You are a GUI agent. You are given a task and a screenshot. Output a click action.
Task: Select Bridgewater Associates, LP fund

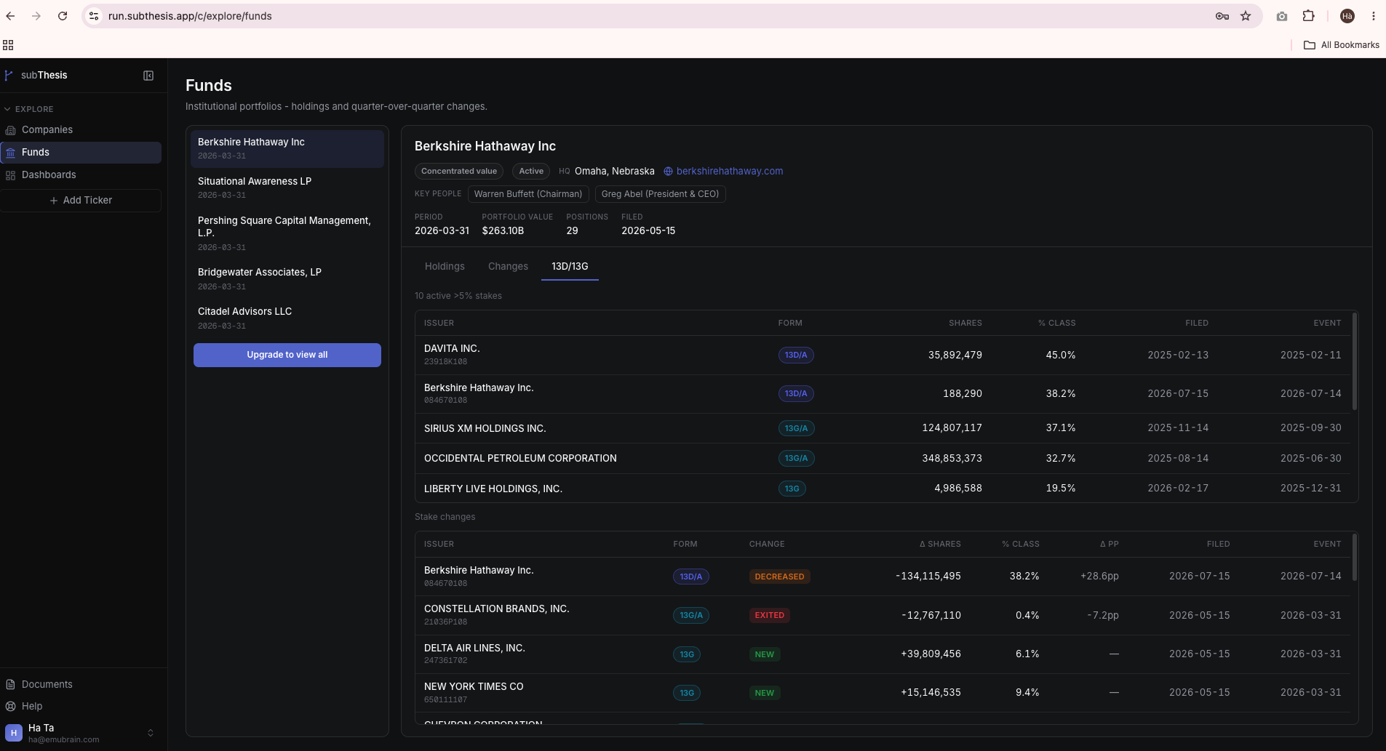tap(287, 278)
